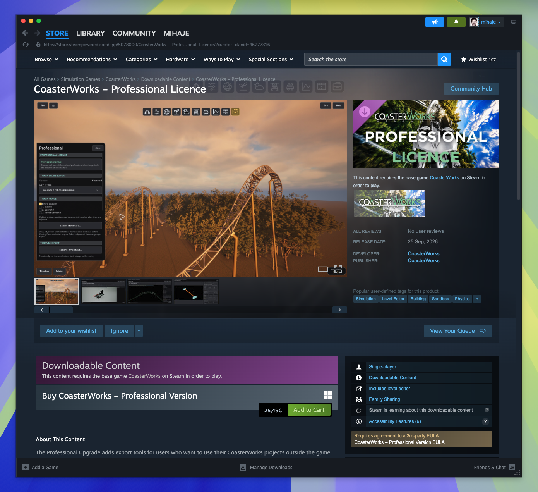Click the Add to Cart button
538x492 pixels.
(309, 410)
